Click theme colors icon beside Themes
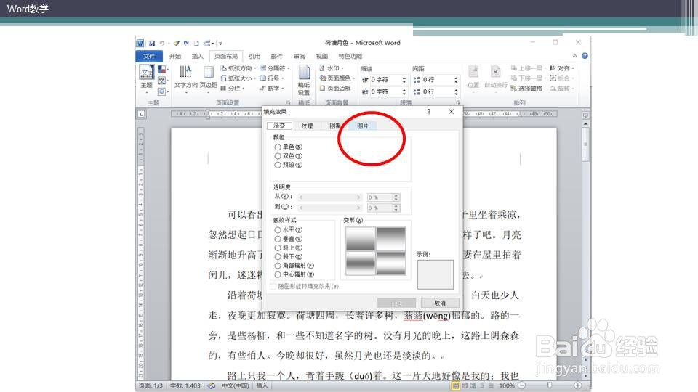This screenshot has height=392, width=698. click(x=161, y=70)
